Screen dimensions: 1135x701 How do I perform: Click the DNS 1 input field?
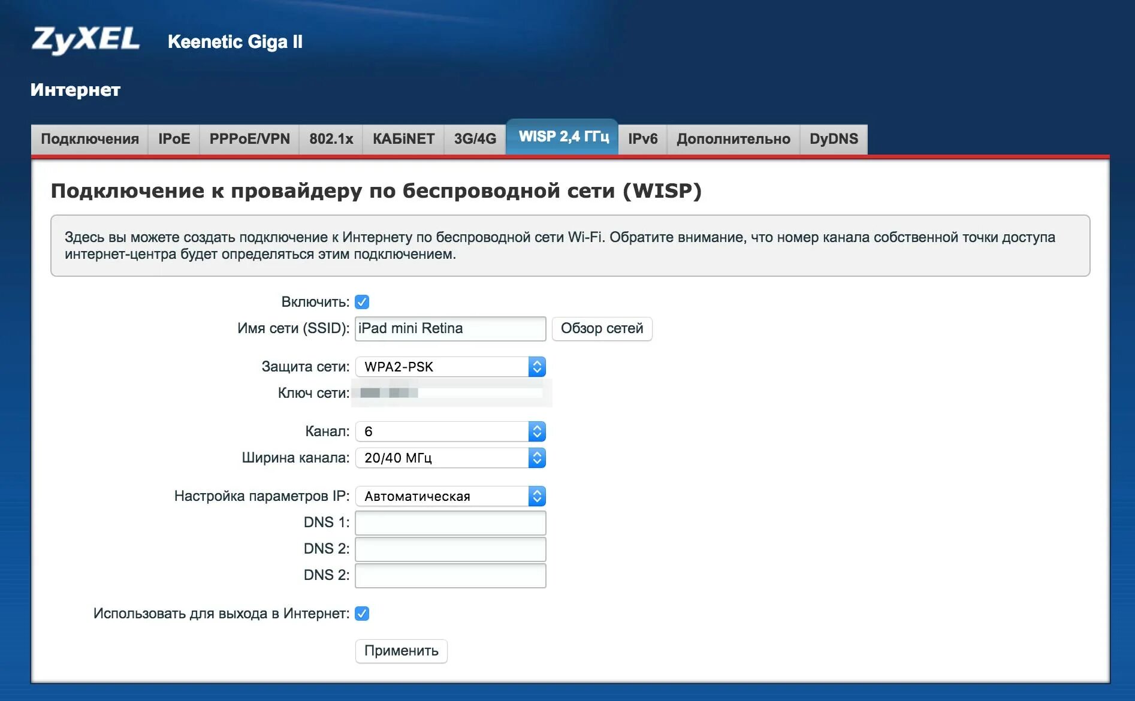450,522
